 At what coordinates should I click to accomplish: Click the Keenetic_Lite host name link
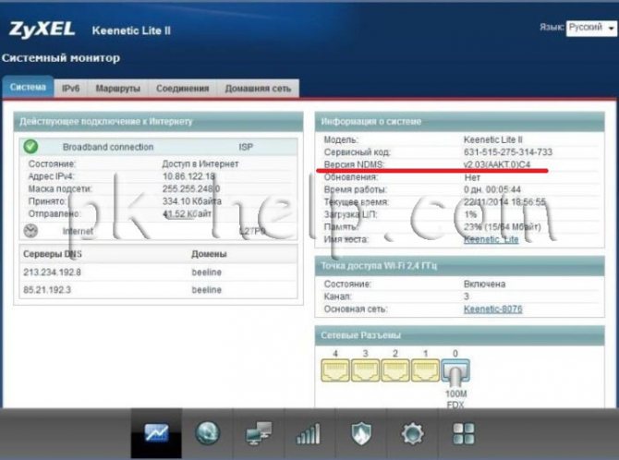coord(491,239)
